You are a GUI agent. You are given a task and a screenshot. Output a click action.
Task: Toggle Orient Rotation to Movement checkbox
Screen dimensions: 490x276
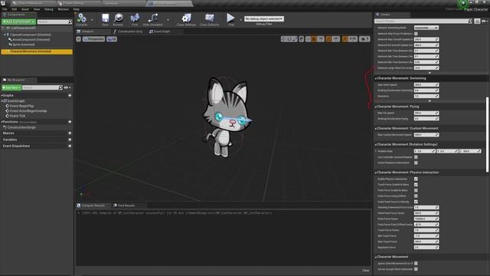(416, 163)
